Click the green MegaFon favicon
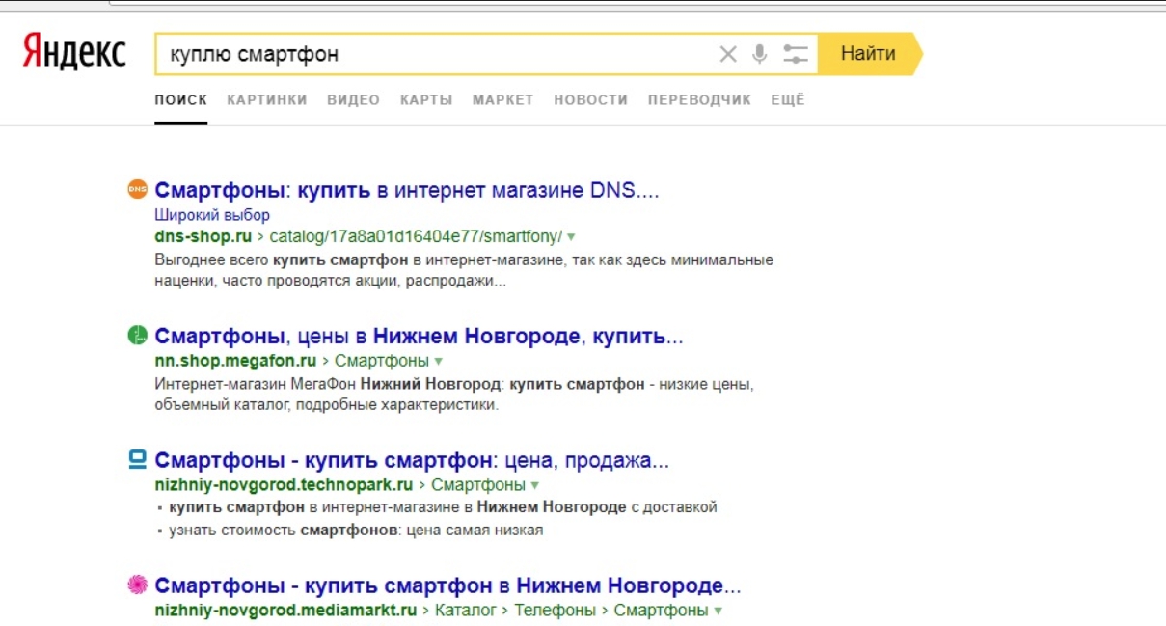 tap(137, 336)
